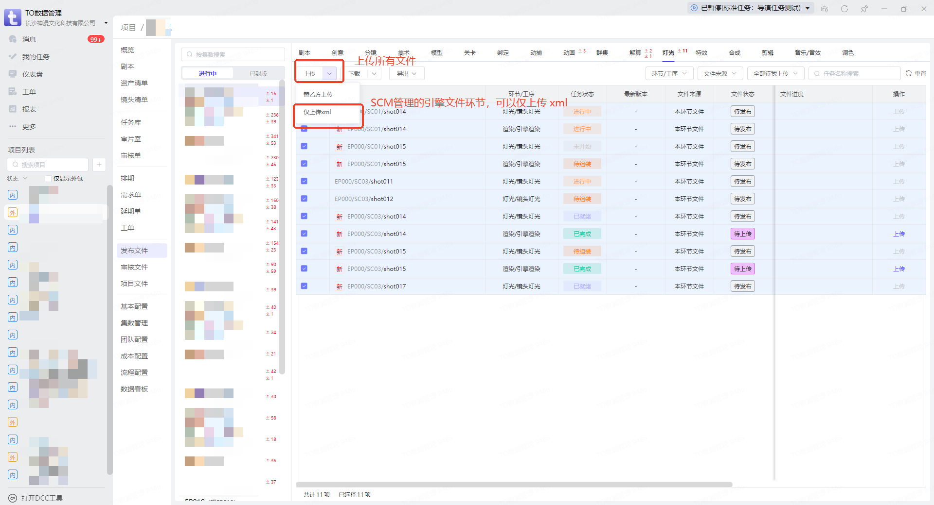Viewport: 934px width, 505px height.
Task: Switch to the 特效 tab
Action: (701, 53)
